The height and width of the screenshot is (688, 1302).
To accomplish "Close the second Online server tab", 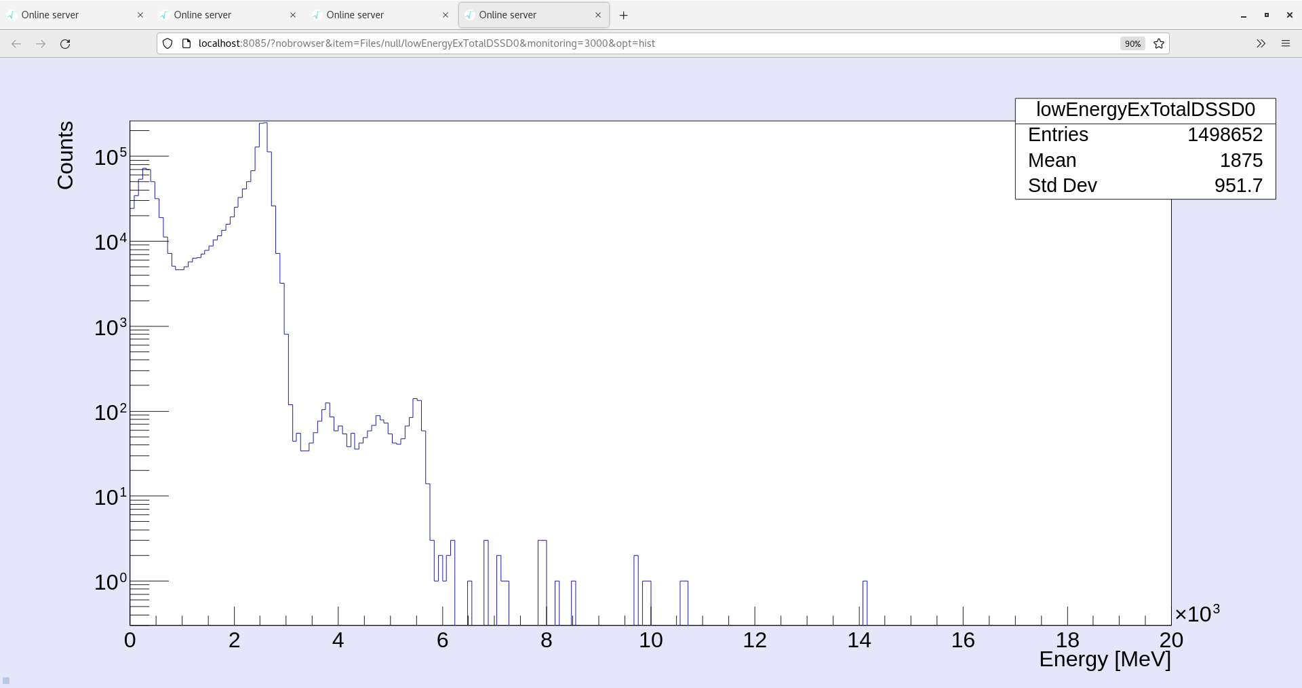I will pos(293,15).
